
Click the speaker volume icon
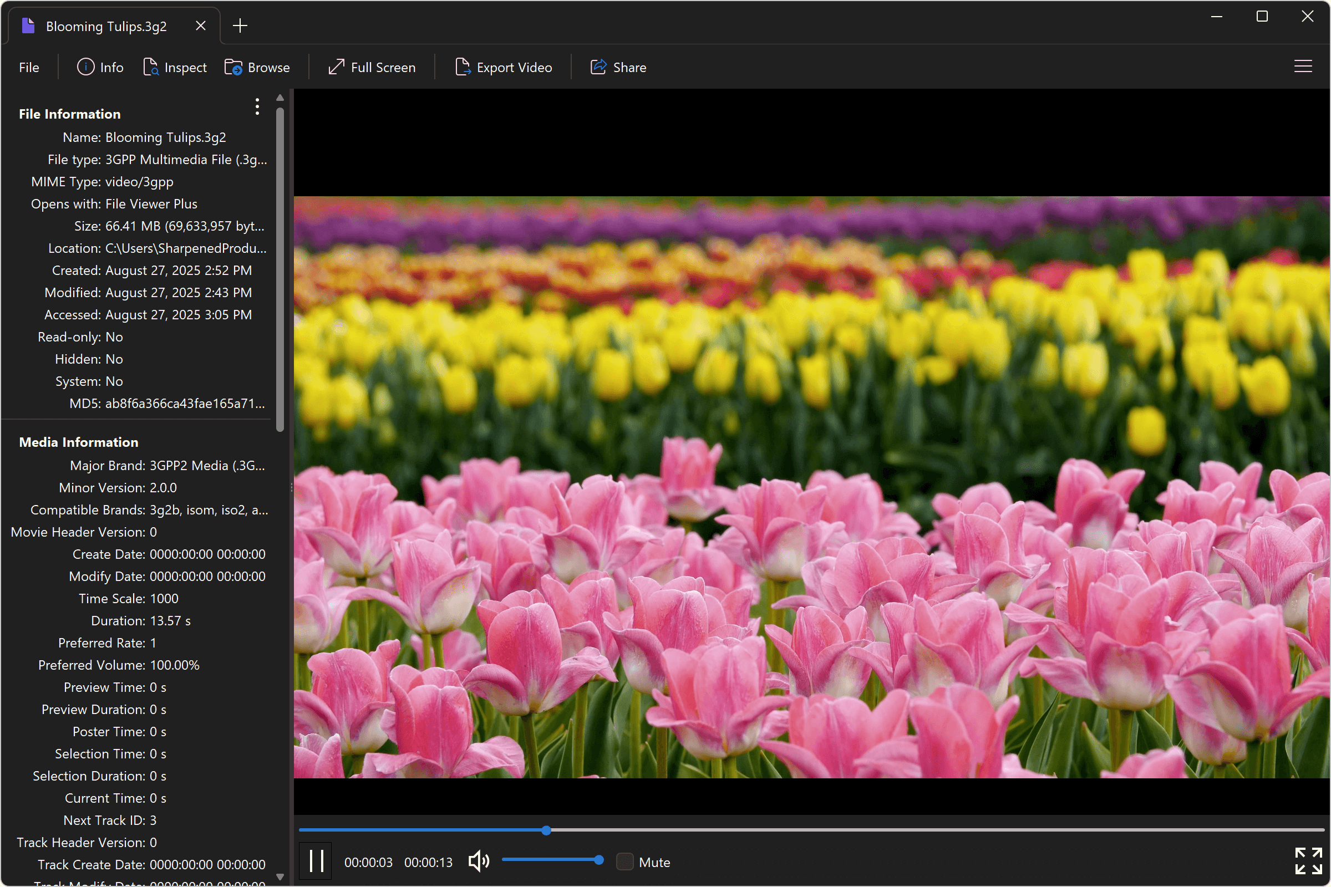(478, 861)
